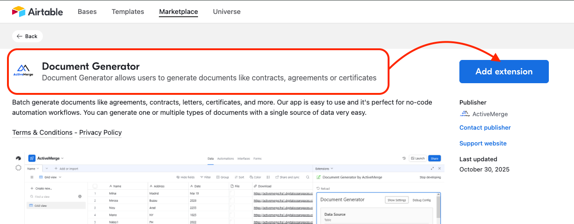Click the ActiveMerge publisher name
The image size is (574, 224).
(490, 114)
